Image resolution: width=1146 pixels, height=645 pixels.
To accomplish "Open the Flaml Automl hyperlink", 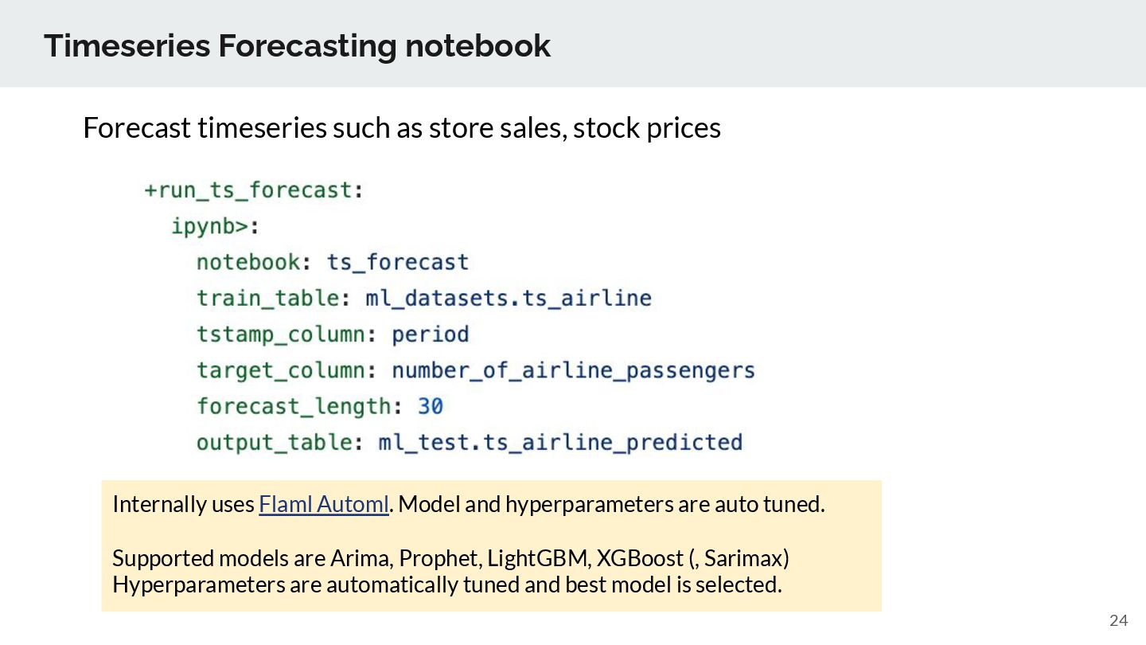I will pos(324,504).
